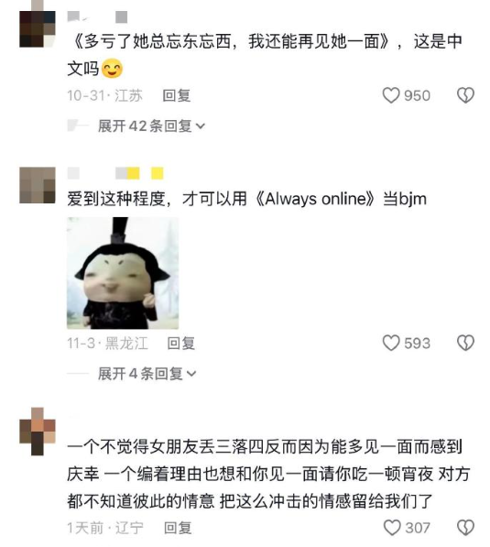Tap the smiling emoji in first comment
This screenshot has width=490, height=547.
pyautogui.click(x=112, y=69)
